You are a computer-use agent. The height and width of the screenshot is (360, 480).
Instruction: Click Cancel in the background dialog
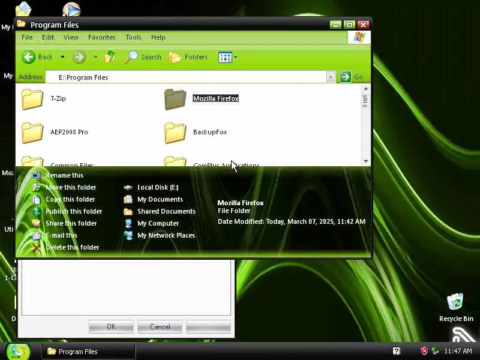[160, 326]
